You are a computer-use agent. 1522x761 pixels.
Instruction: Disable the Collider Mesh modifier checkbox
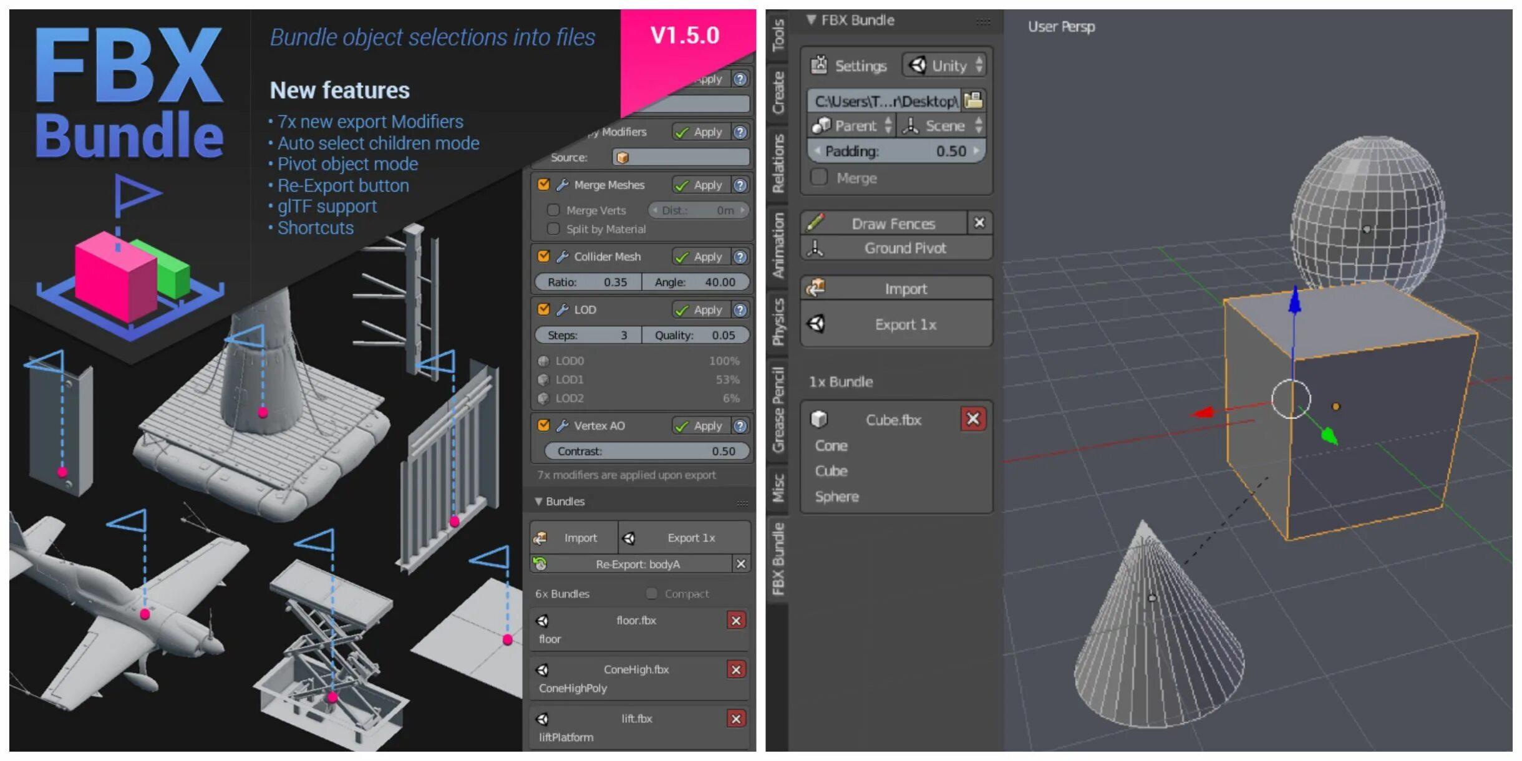click(543, 256)
